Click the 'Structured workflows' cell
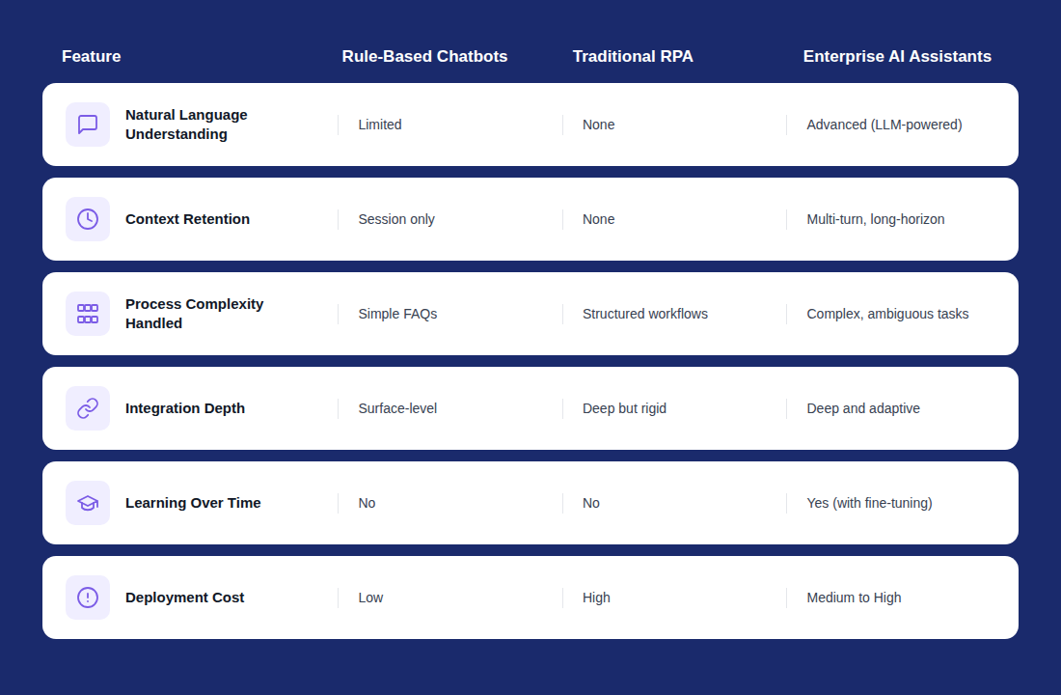 tap(645, 314)
